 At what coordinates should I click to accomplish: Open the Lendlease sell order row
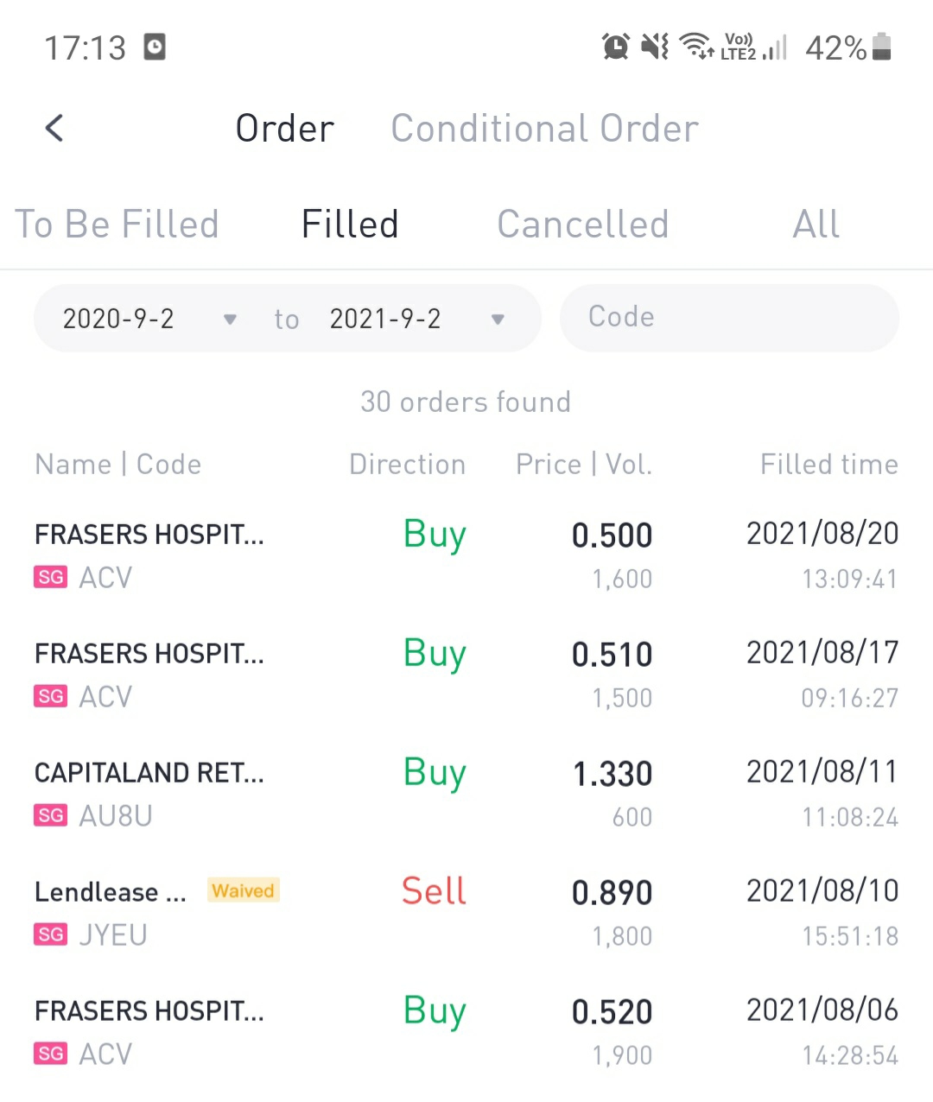[466, 912]
